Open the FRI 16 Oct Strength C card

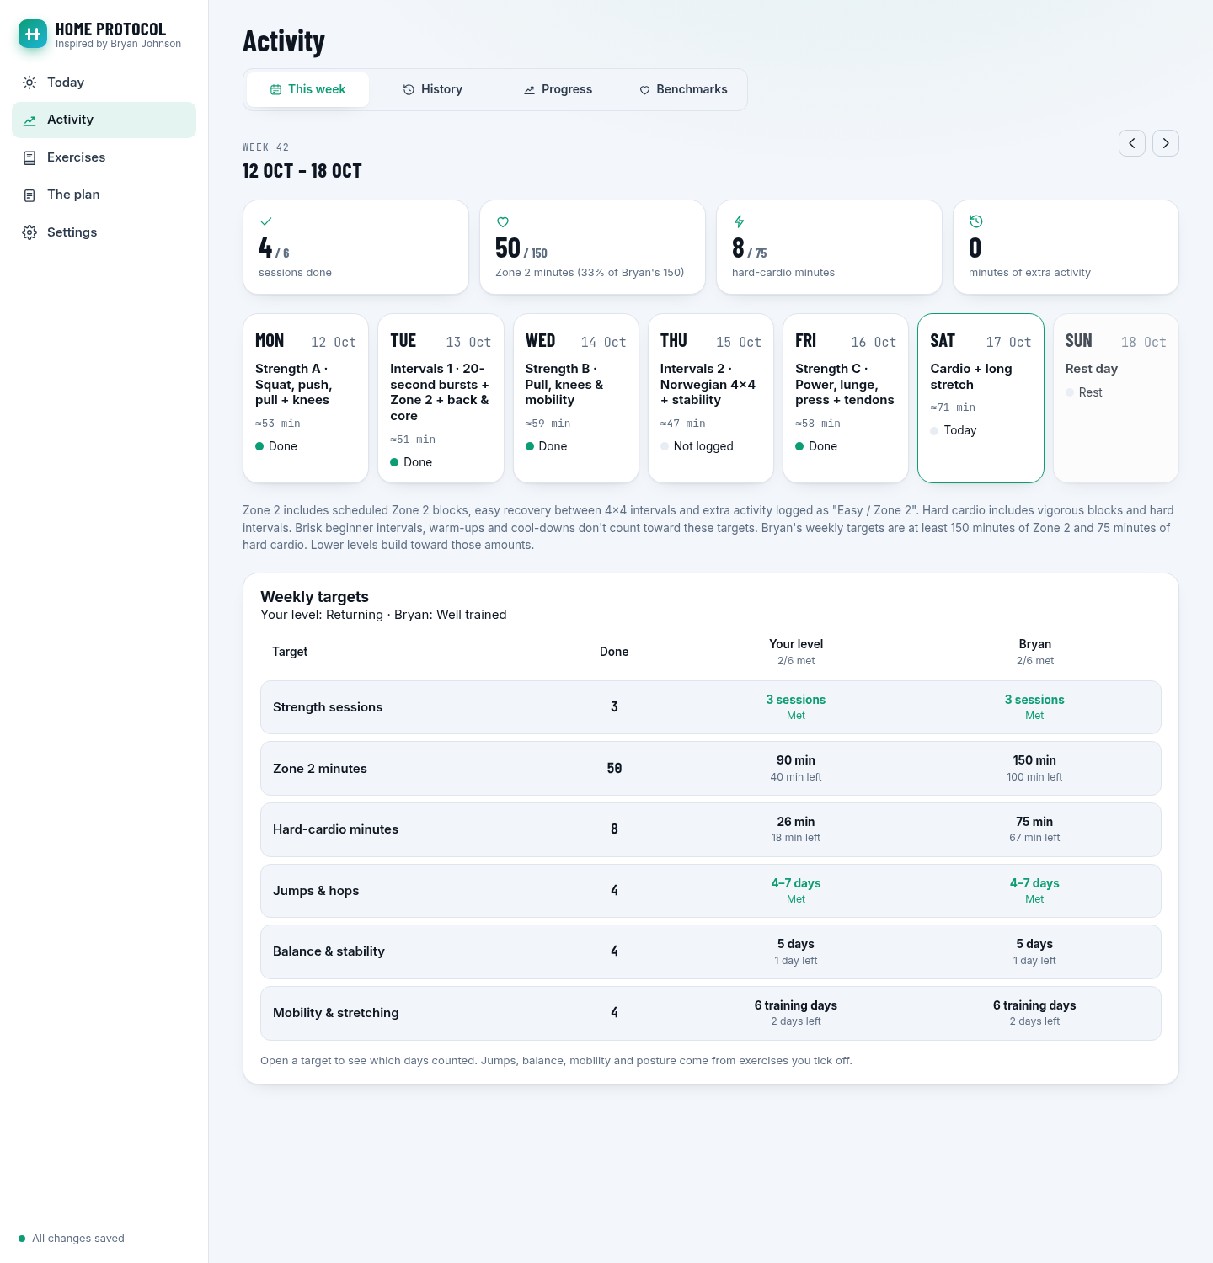click(846, 398)
